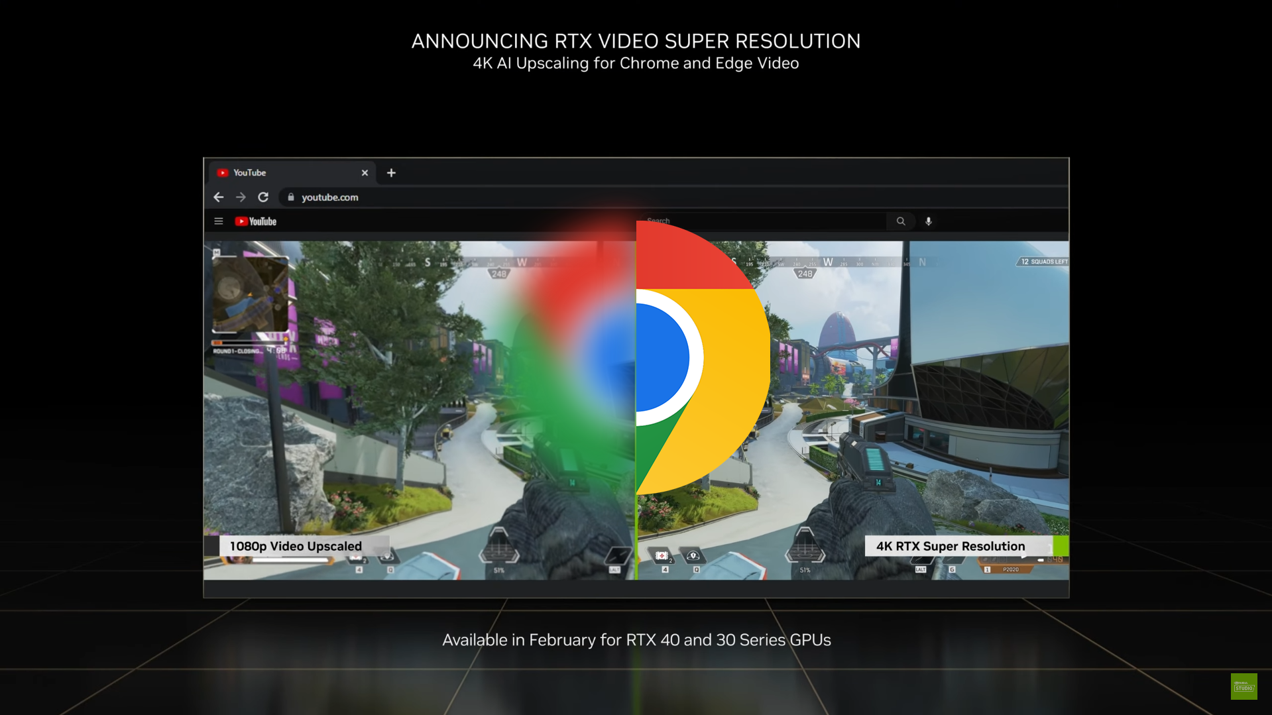Viewport: 1272px width, 715px height.
Task: Click the 4K AI Upscaling subtitle text
Action: pos(636,64)
